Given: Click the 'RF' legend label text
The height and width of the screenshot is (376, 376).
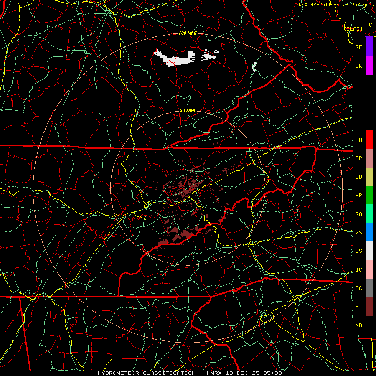Looking at the screenshot, I should (359, 47).
